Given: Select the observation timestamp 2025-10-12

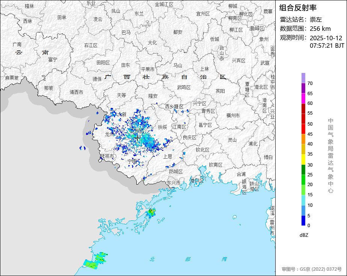Looking at the screenshot, I should (x=326, y=38).
